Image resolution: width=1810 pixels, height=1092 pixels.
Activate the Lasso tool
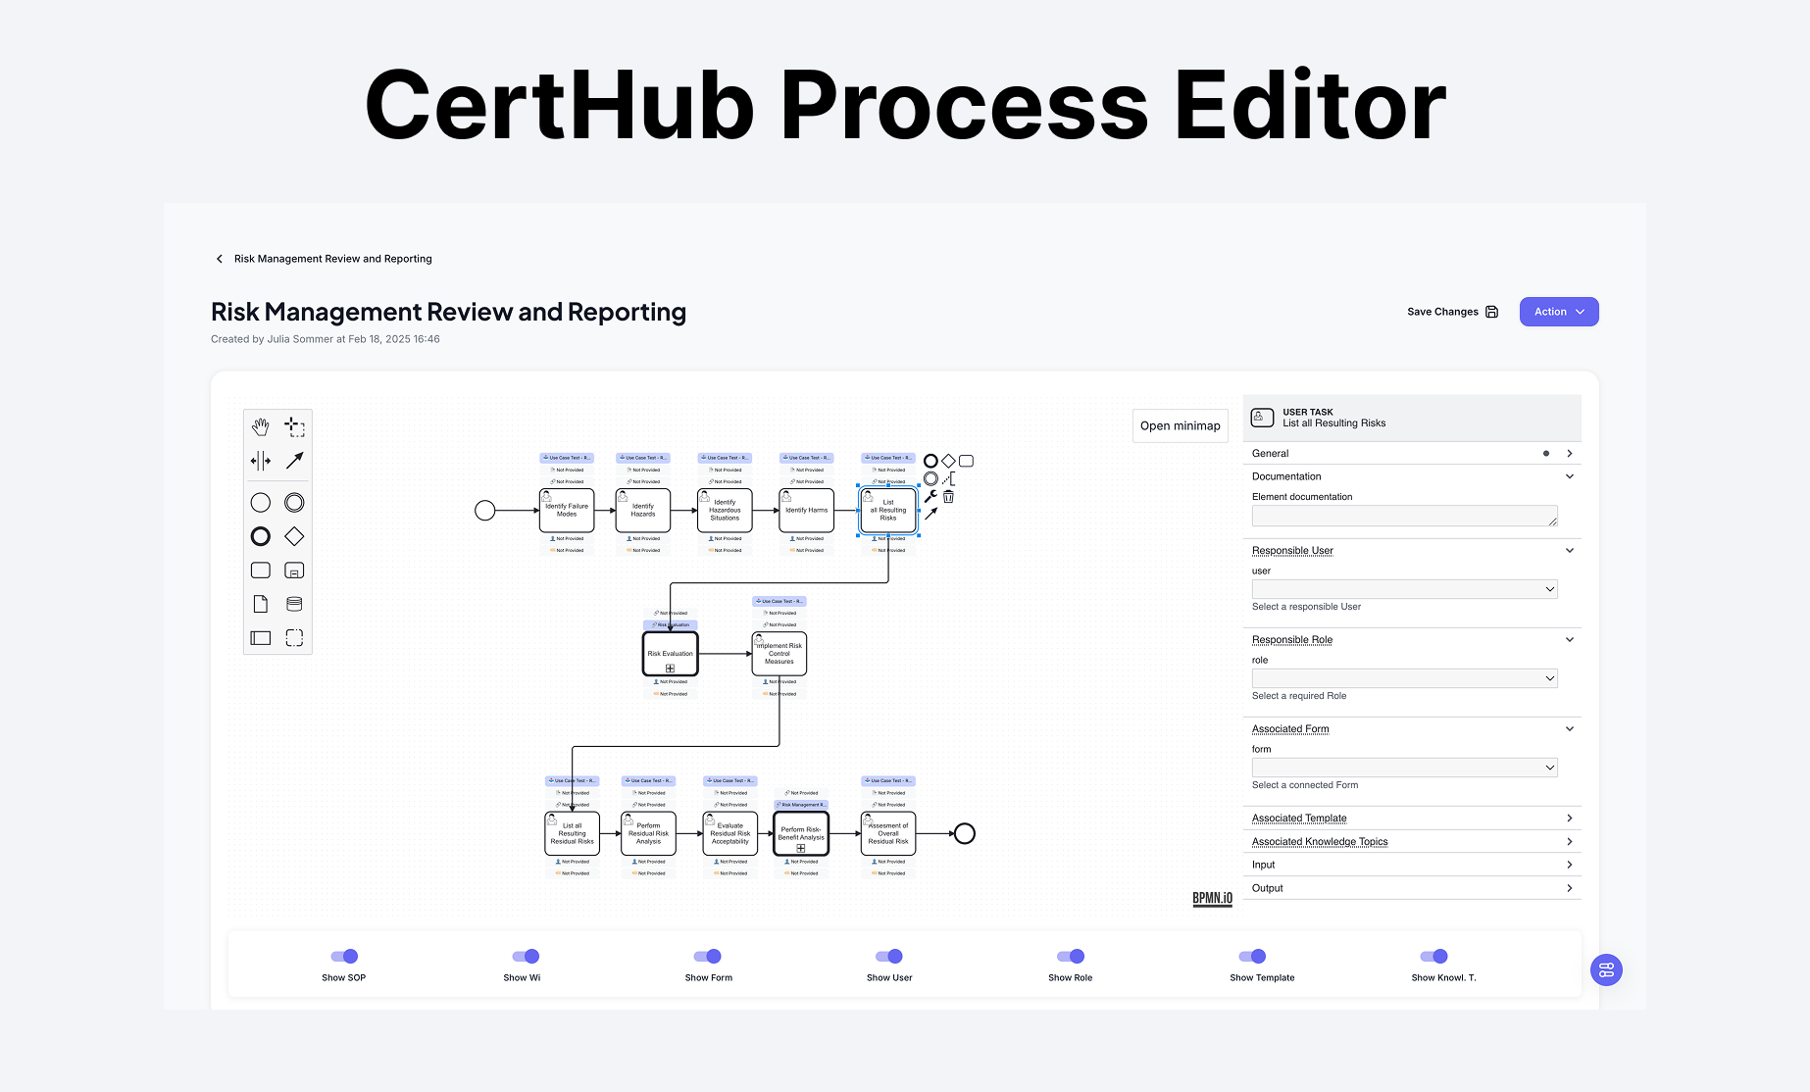[294, 426]
